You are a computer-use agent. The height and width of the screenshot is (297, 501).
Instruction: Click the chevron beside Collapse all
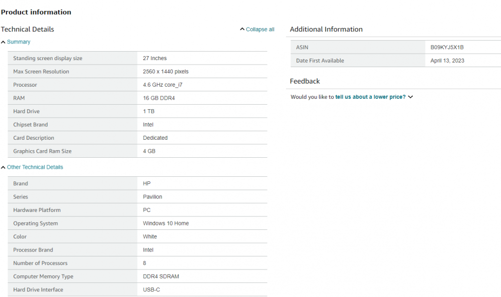[x=242, y=29]
